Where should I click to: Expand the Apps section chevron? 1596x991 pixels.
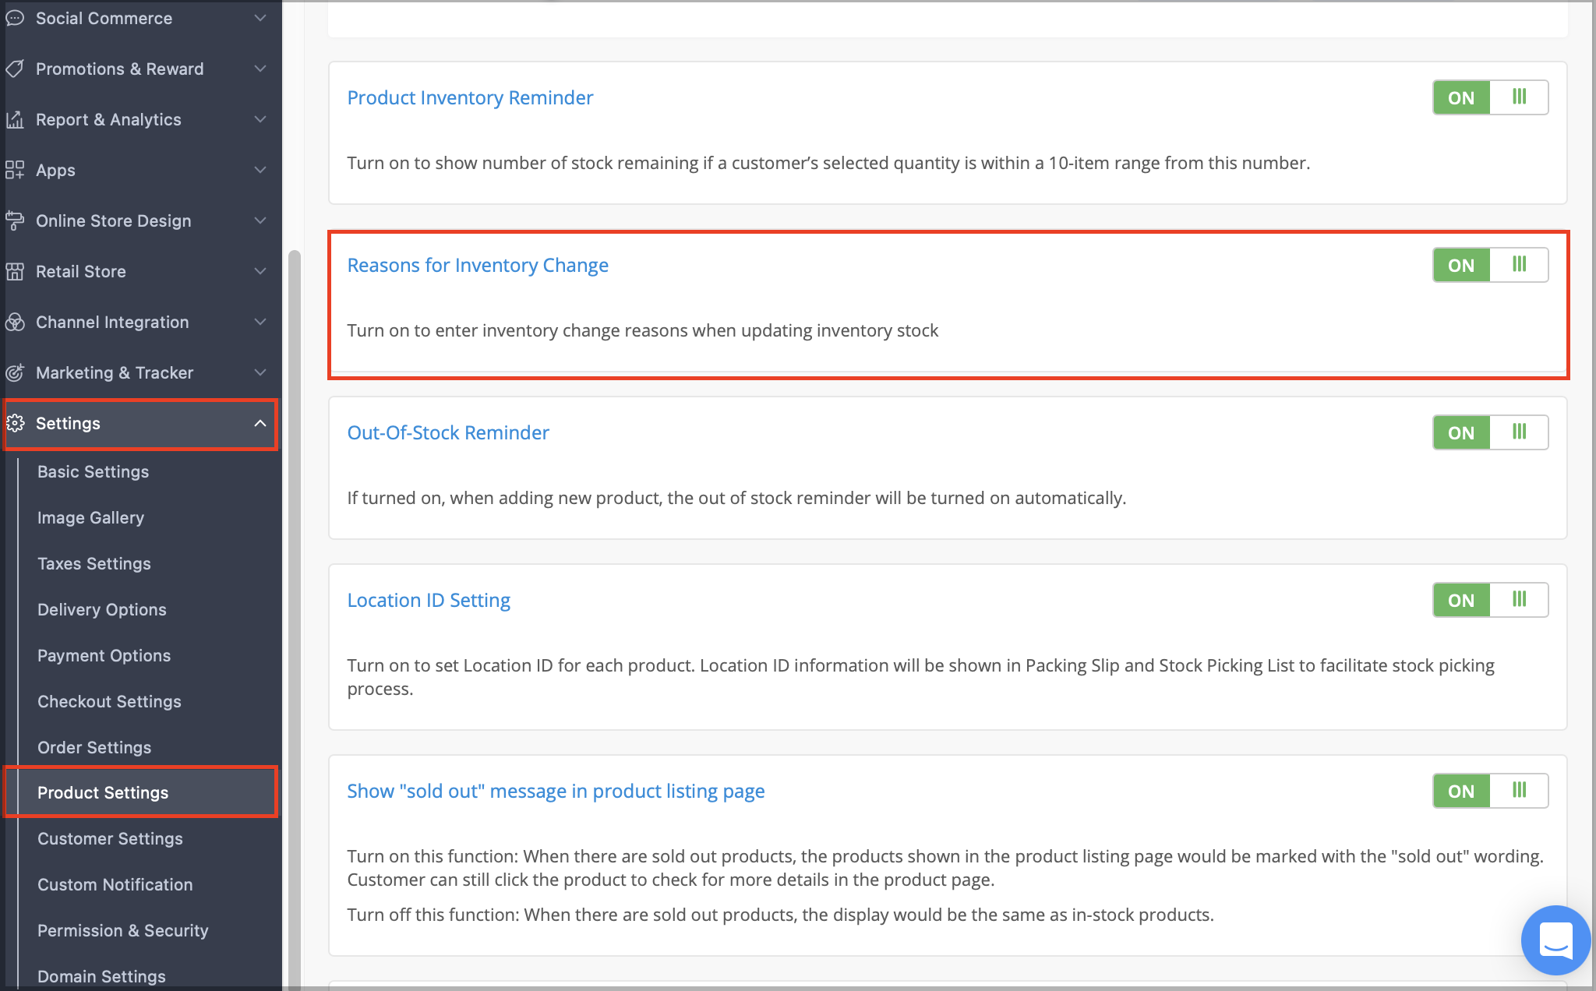click(260, 170)
